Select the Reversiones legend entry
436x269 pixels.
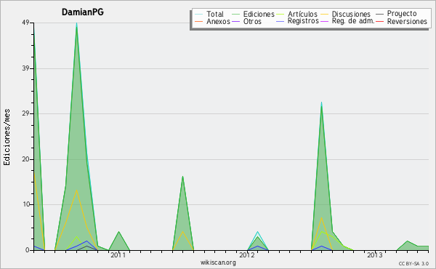[407, 21]
